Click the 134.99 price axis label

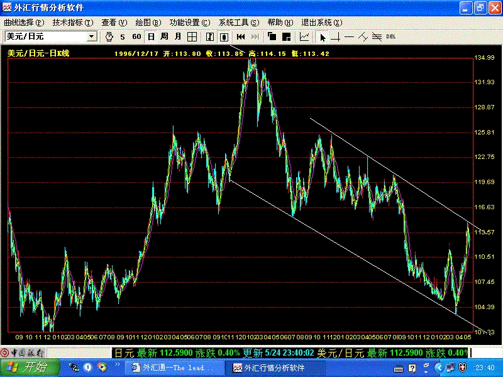point(484,57)
